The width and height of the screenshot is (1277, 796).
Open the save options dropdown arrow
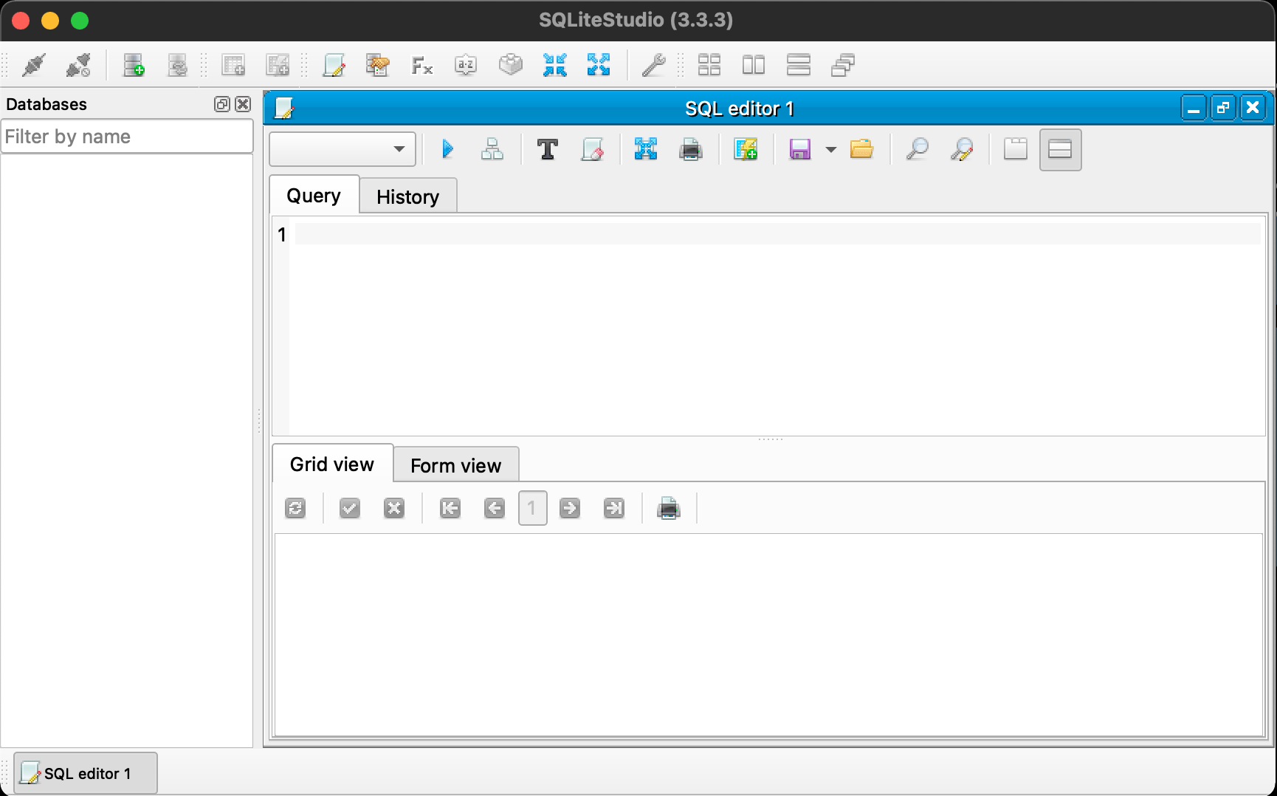pos(831,149)
